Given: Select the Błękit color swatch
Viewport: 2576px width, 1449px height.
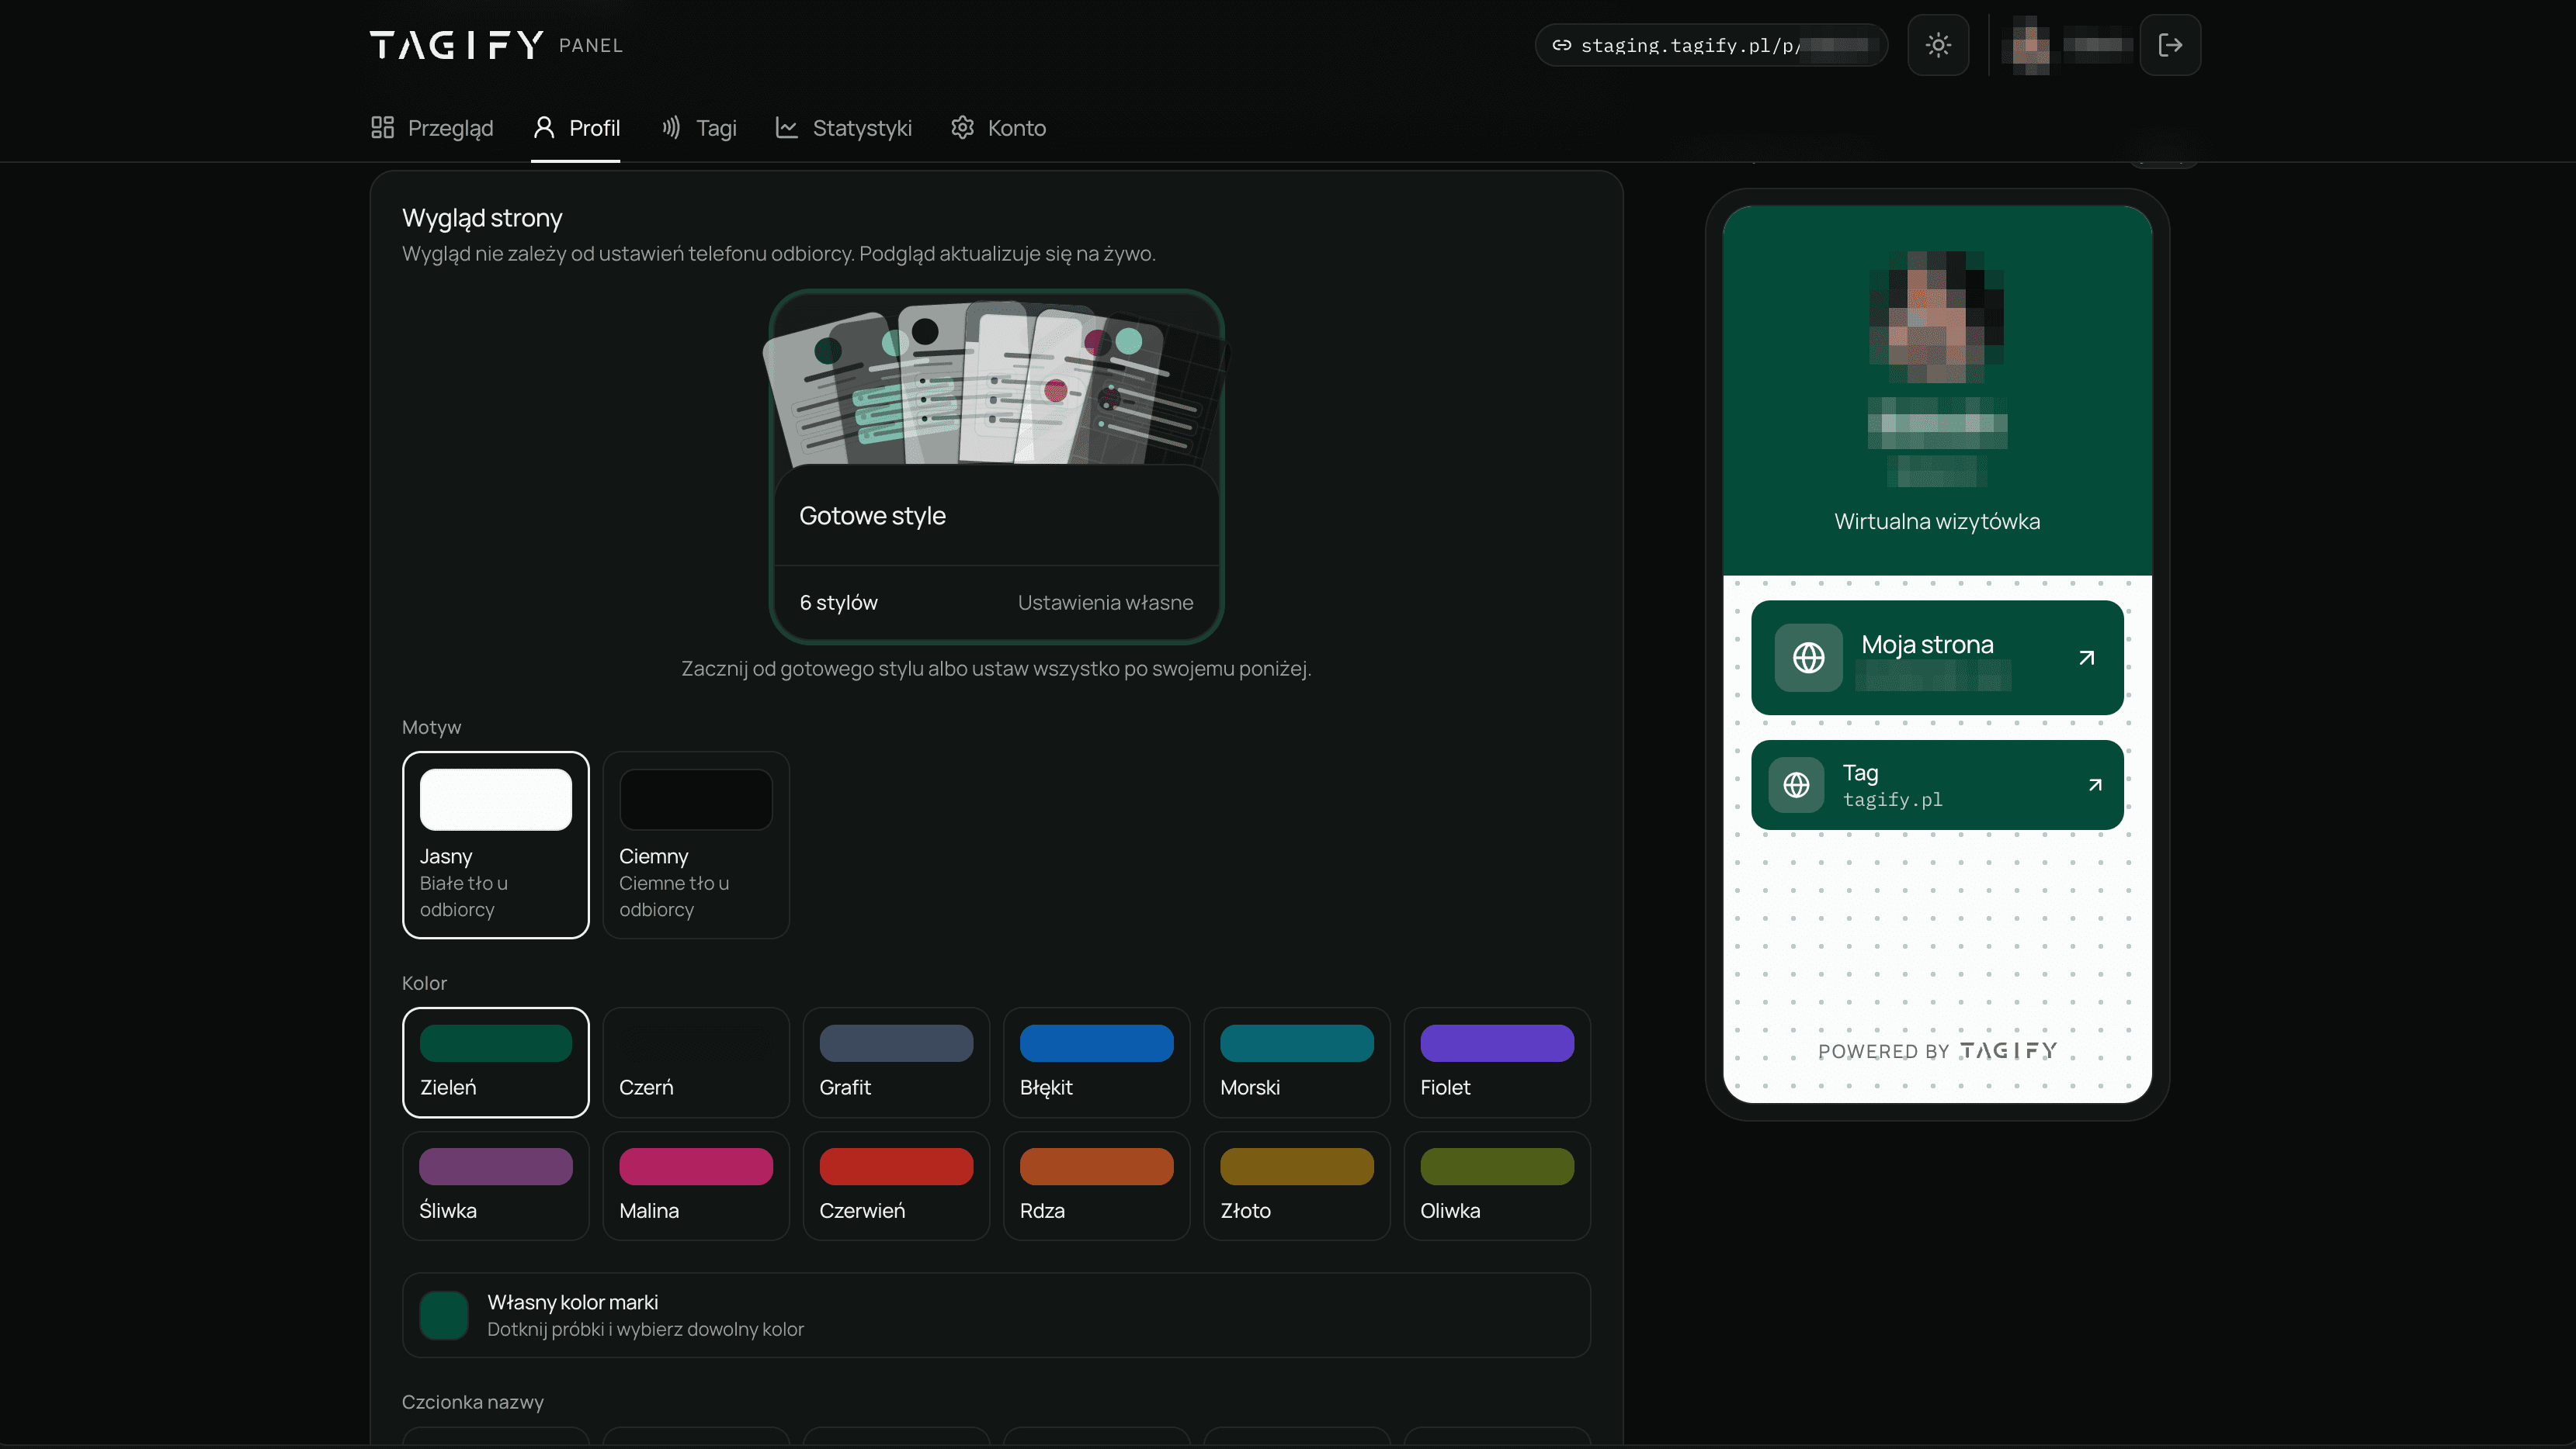Looking at the screenshot, I should pyautogui.click(x=1096, y=1062).
